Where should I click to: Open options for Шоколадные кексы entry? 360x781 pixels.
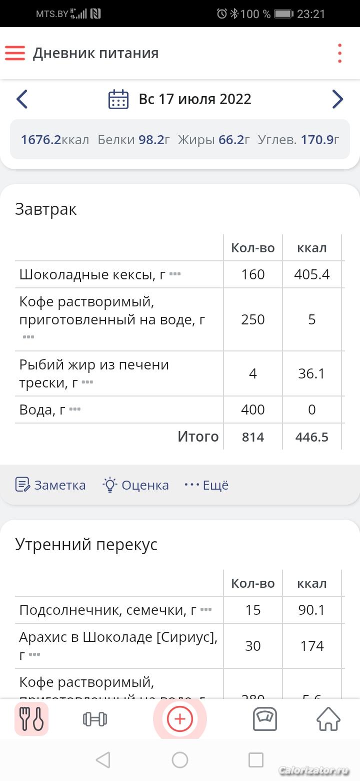coord(174,274)
